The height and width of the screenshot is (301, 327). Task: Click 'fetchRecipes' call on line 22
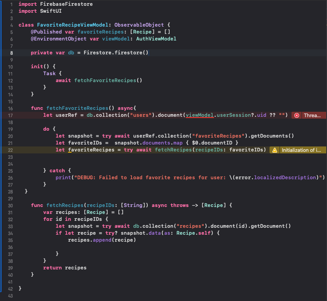[173, 150]
